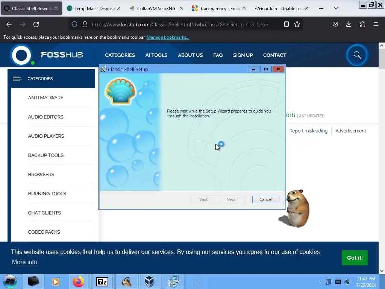
Task: Switch to Firefox in the taskbar
Action: tap(78, 281)
